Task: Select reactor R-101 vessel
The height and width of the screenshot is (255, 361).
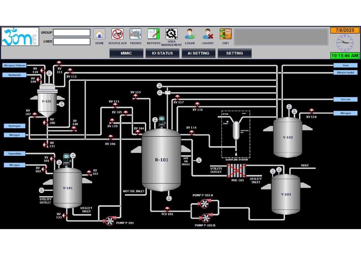Action: [x=161, y=160]
